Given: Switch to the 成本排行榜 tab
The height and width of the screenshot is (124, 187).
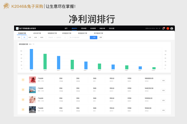Looking at the screenshot, I should click(38, 33).
